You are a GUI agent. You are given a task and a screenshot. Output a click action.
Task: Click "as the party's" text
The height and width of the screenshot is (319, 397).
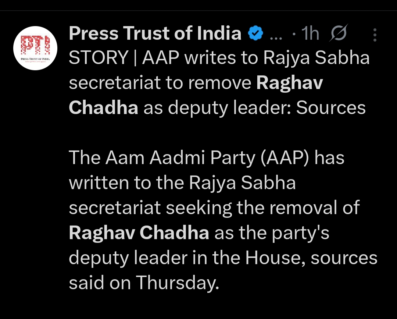coord(272,233)
